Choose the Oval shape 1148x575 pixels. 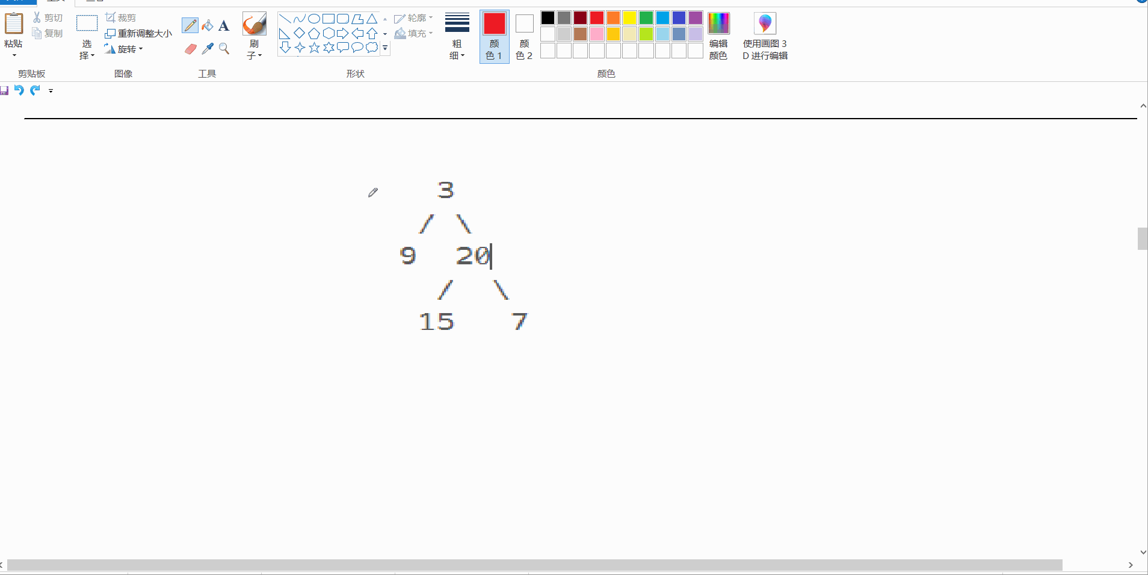314,19
